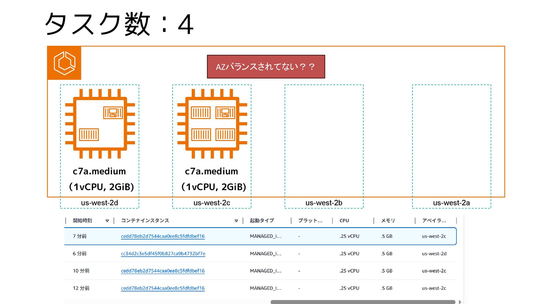
Task: Click the top-left container icon in us-west-2c instance
Action: point(201,113)
